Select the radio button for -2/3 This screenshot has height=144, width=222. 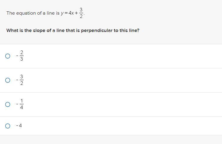pyautogui.click(x=8, y=56)
